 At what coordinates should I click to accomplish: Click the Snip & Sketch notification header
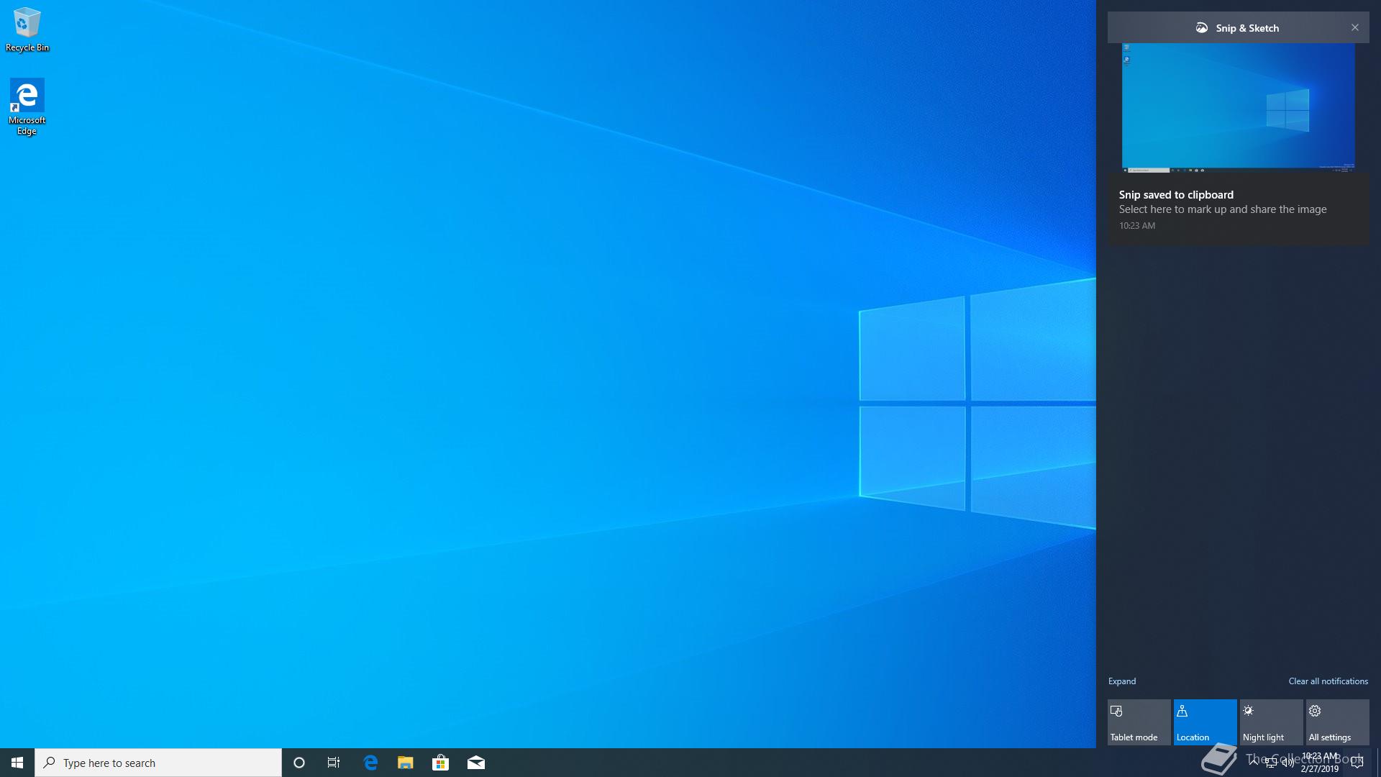coord(1238,28)
